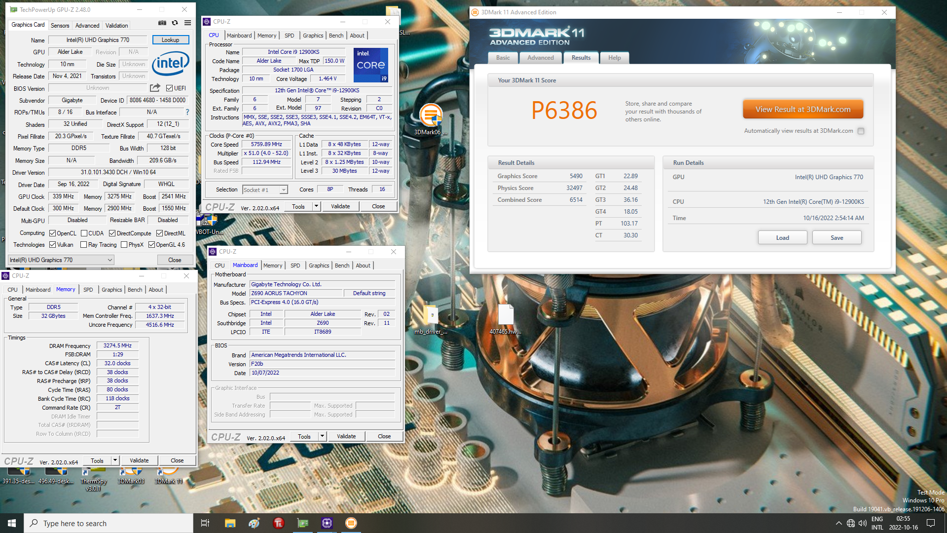Toggle the DirectCompute checkbox

click(x=112, y=233)
